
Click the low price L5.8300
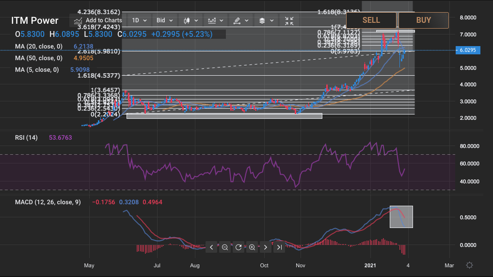pos(98,34)
